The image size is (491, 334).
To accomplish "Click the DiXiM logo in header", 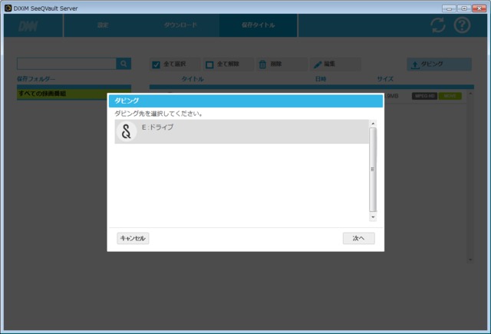I will [x=28, y=25].
